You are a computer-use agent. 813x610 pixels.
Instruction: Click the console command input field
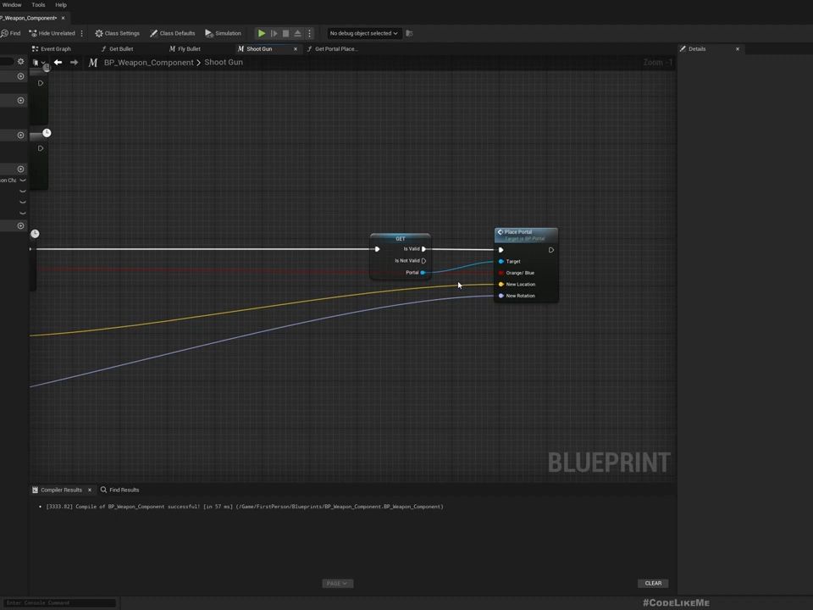pyautogui.click(x=59, y=602)
